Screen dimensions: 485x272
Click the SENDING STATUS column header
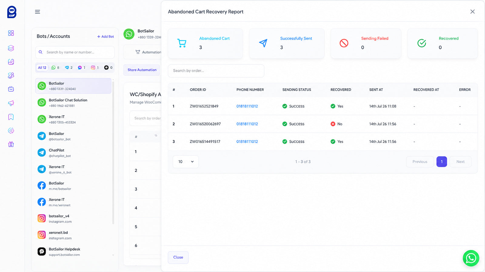click(297, 90)
